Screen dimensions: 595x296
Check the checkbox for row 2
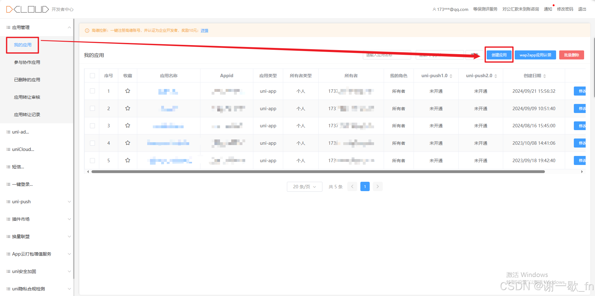pyautogui.click(x=92, y=108)
